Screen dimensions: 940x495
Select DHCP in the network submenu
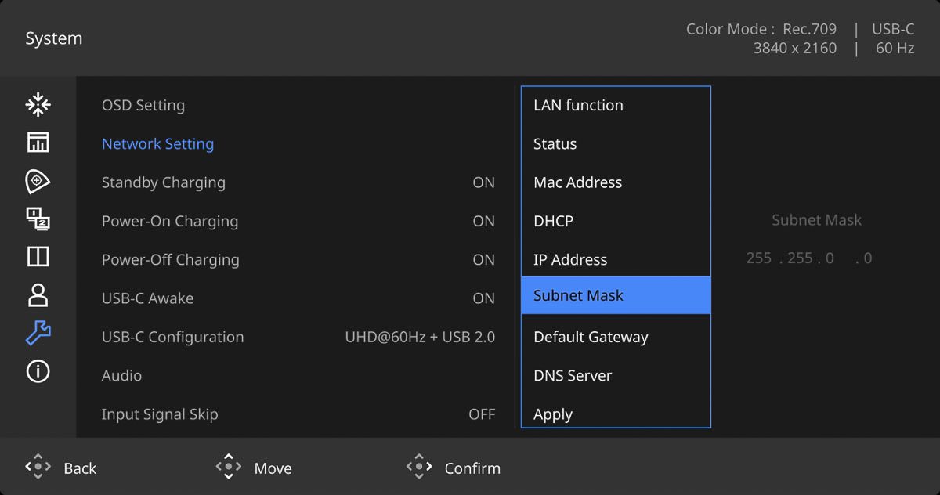point(554,221)
